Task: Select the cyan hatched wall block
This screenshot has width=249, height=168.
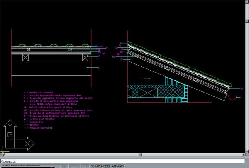Action: [x=175, y=89]
